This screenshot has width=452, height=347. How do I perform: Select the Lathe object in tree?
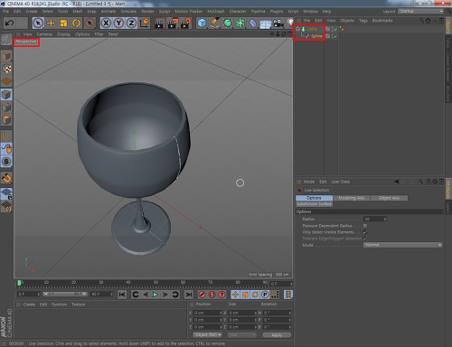coord(312,29)
